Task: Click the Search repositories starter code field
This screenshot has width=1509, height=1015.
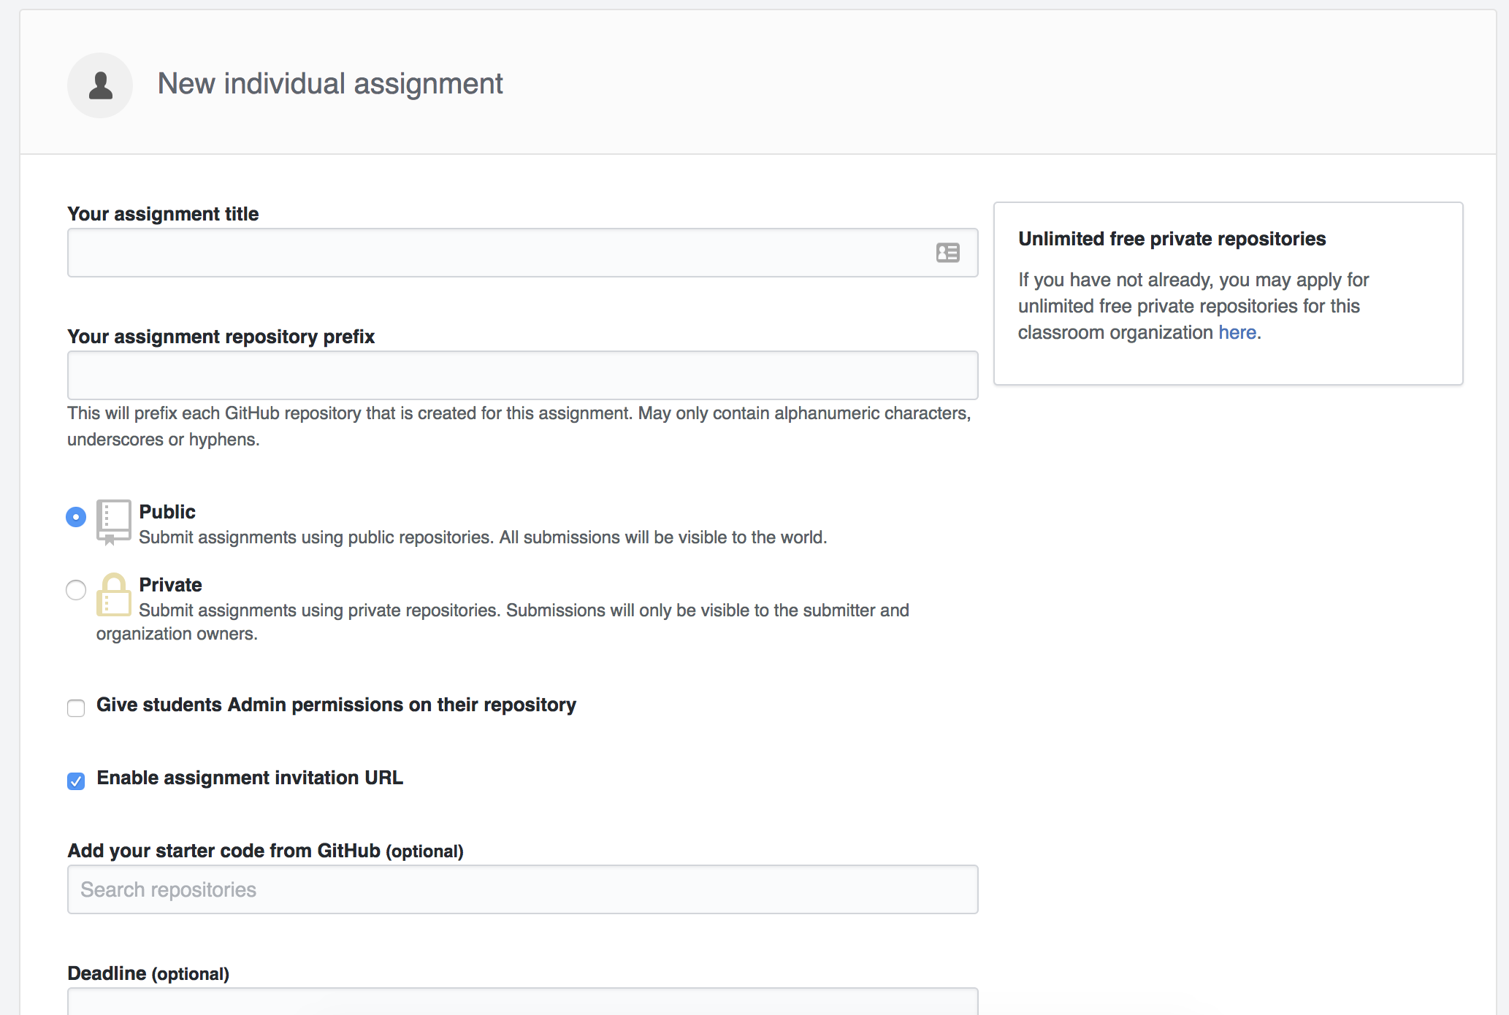Action: pyautogui.click(x=522, y=889)
